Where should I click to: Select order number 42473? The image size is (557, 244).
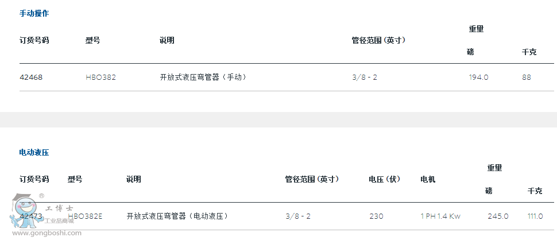coord(31,216)
